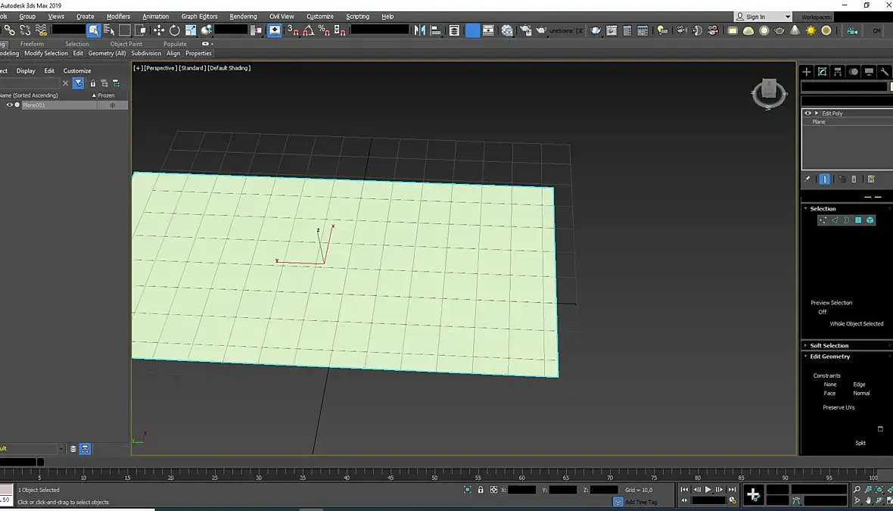Image resolution: width=893 pixels, height=511 pixels.
Task: Collapse the Edit Geometry rollout
Action: 829,357
